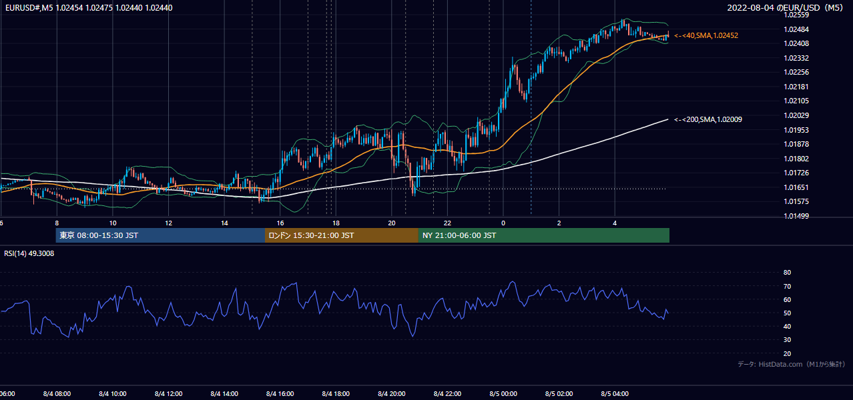Click hour tick 10 above the session bars
Screen dimensions: 853x400
point(113,223)
